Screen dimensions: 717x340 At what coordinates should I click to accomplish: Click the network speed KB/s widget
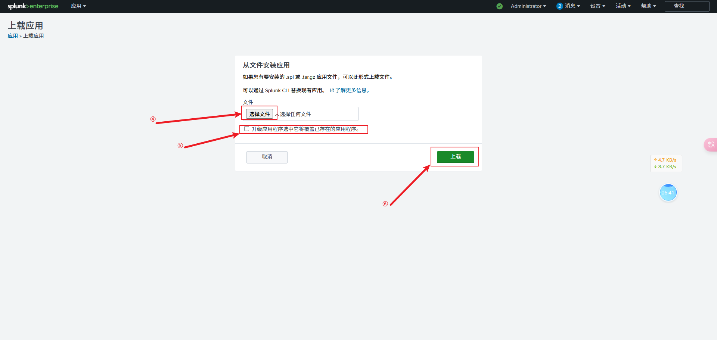pyautogui.click(x=666, y=163)
